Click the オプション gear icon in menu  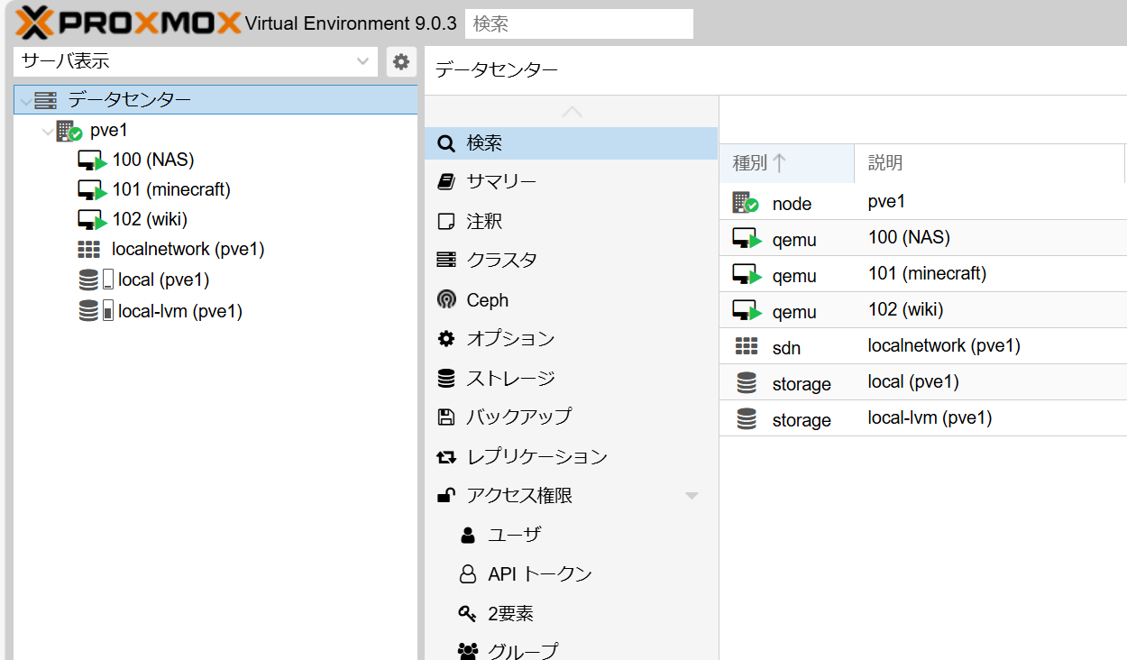coord(446,339)
